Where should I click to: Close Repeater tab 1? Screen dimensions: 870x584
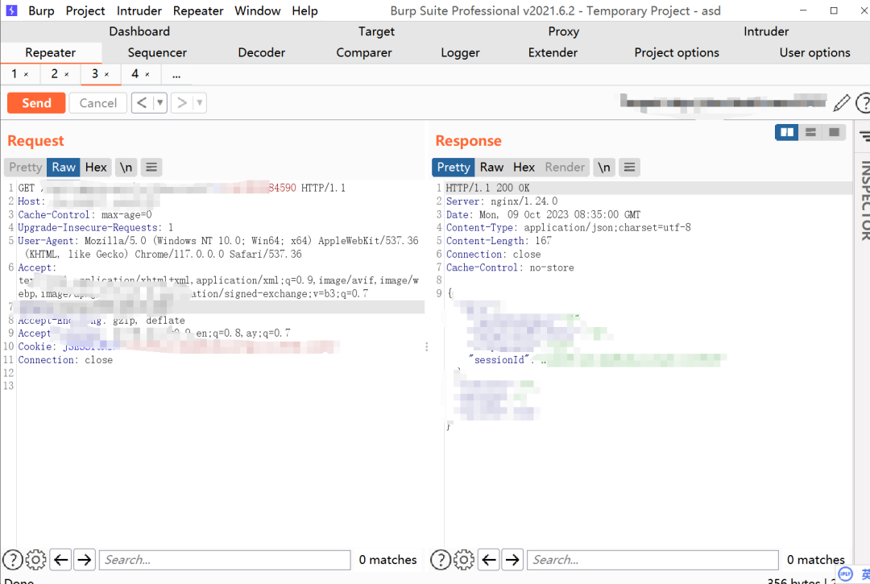(x=26, y=74)
